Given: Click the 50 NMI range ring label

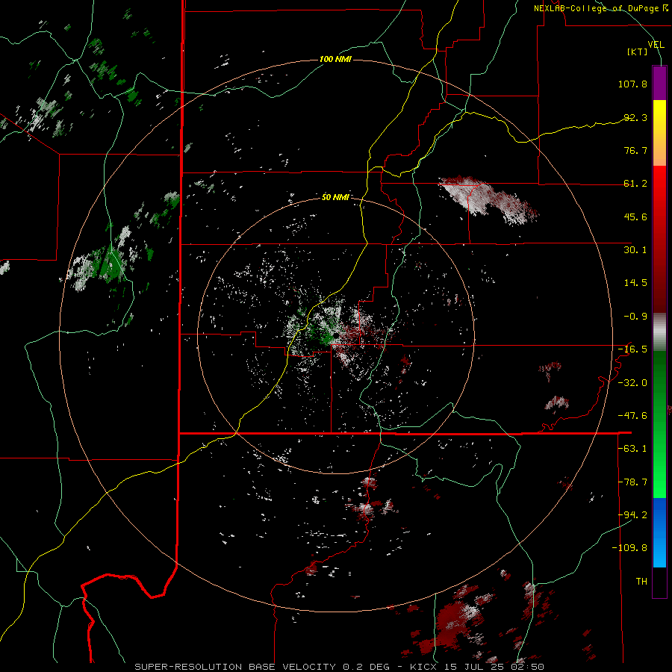Looking at the screenshot, I should point(335,197).
